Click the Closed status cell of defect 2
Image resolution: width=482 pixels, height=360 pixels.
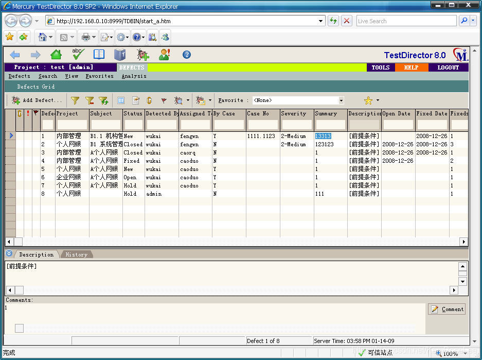pyautogui.click(x=133, y=144)
